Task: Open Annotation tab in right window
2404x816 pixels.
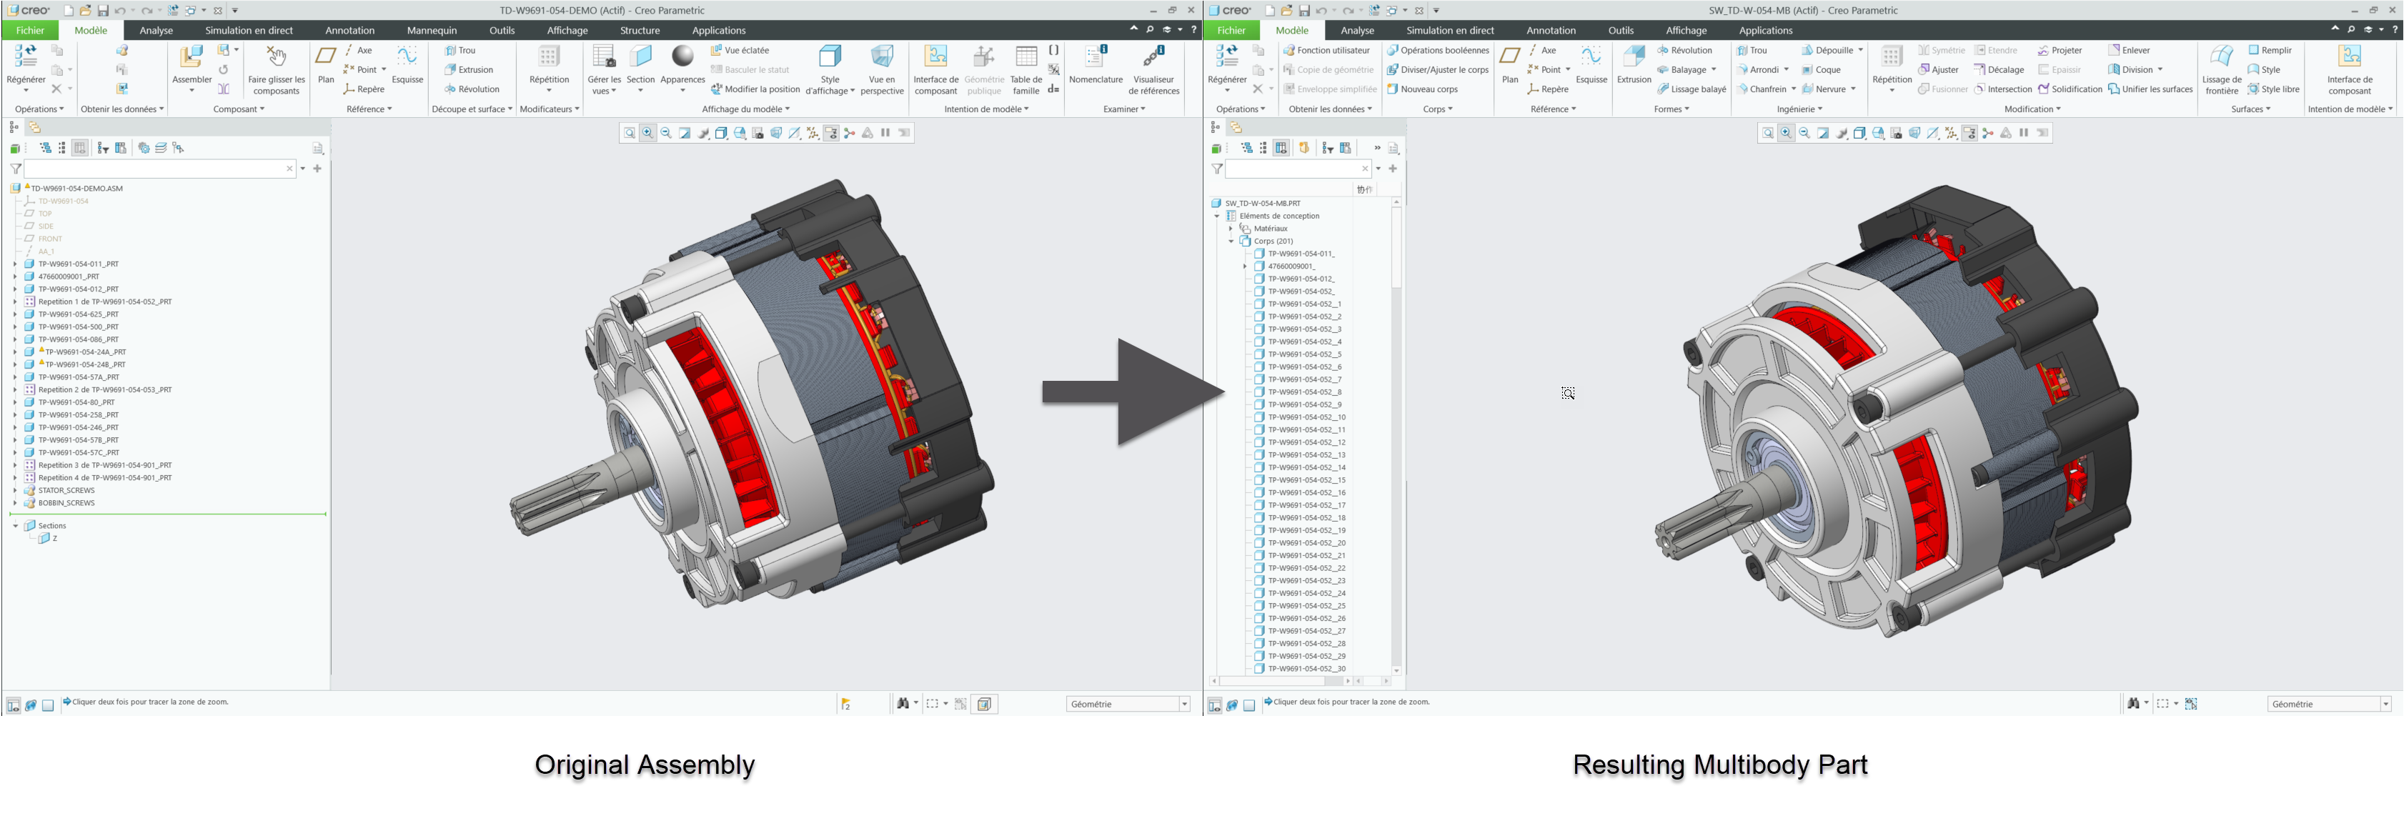Action: point(1550,31)
